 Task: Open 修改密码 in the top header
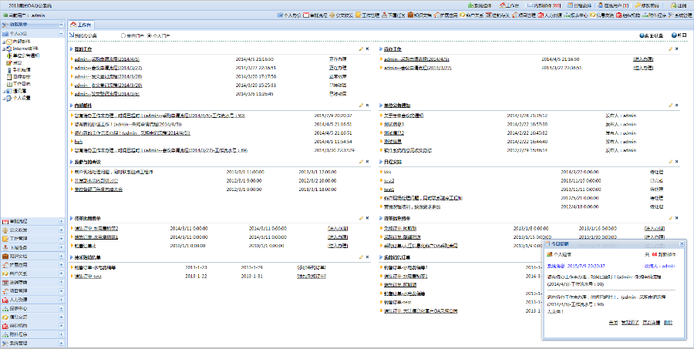pos(646,5)
